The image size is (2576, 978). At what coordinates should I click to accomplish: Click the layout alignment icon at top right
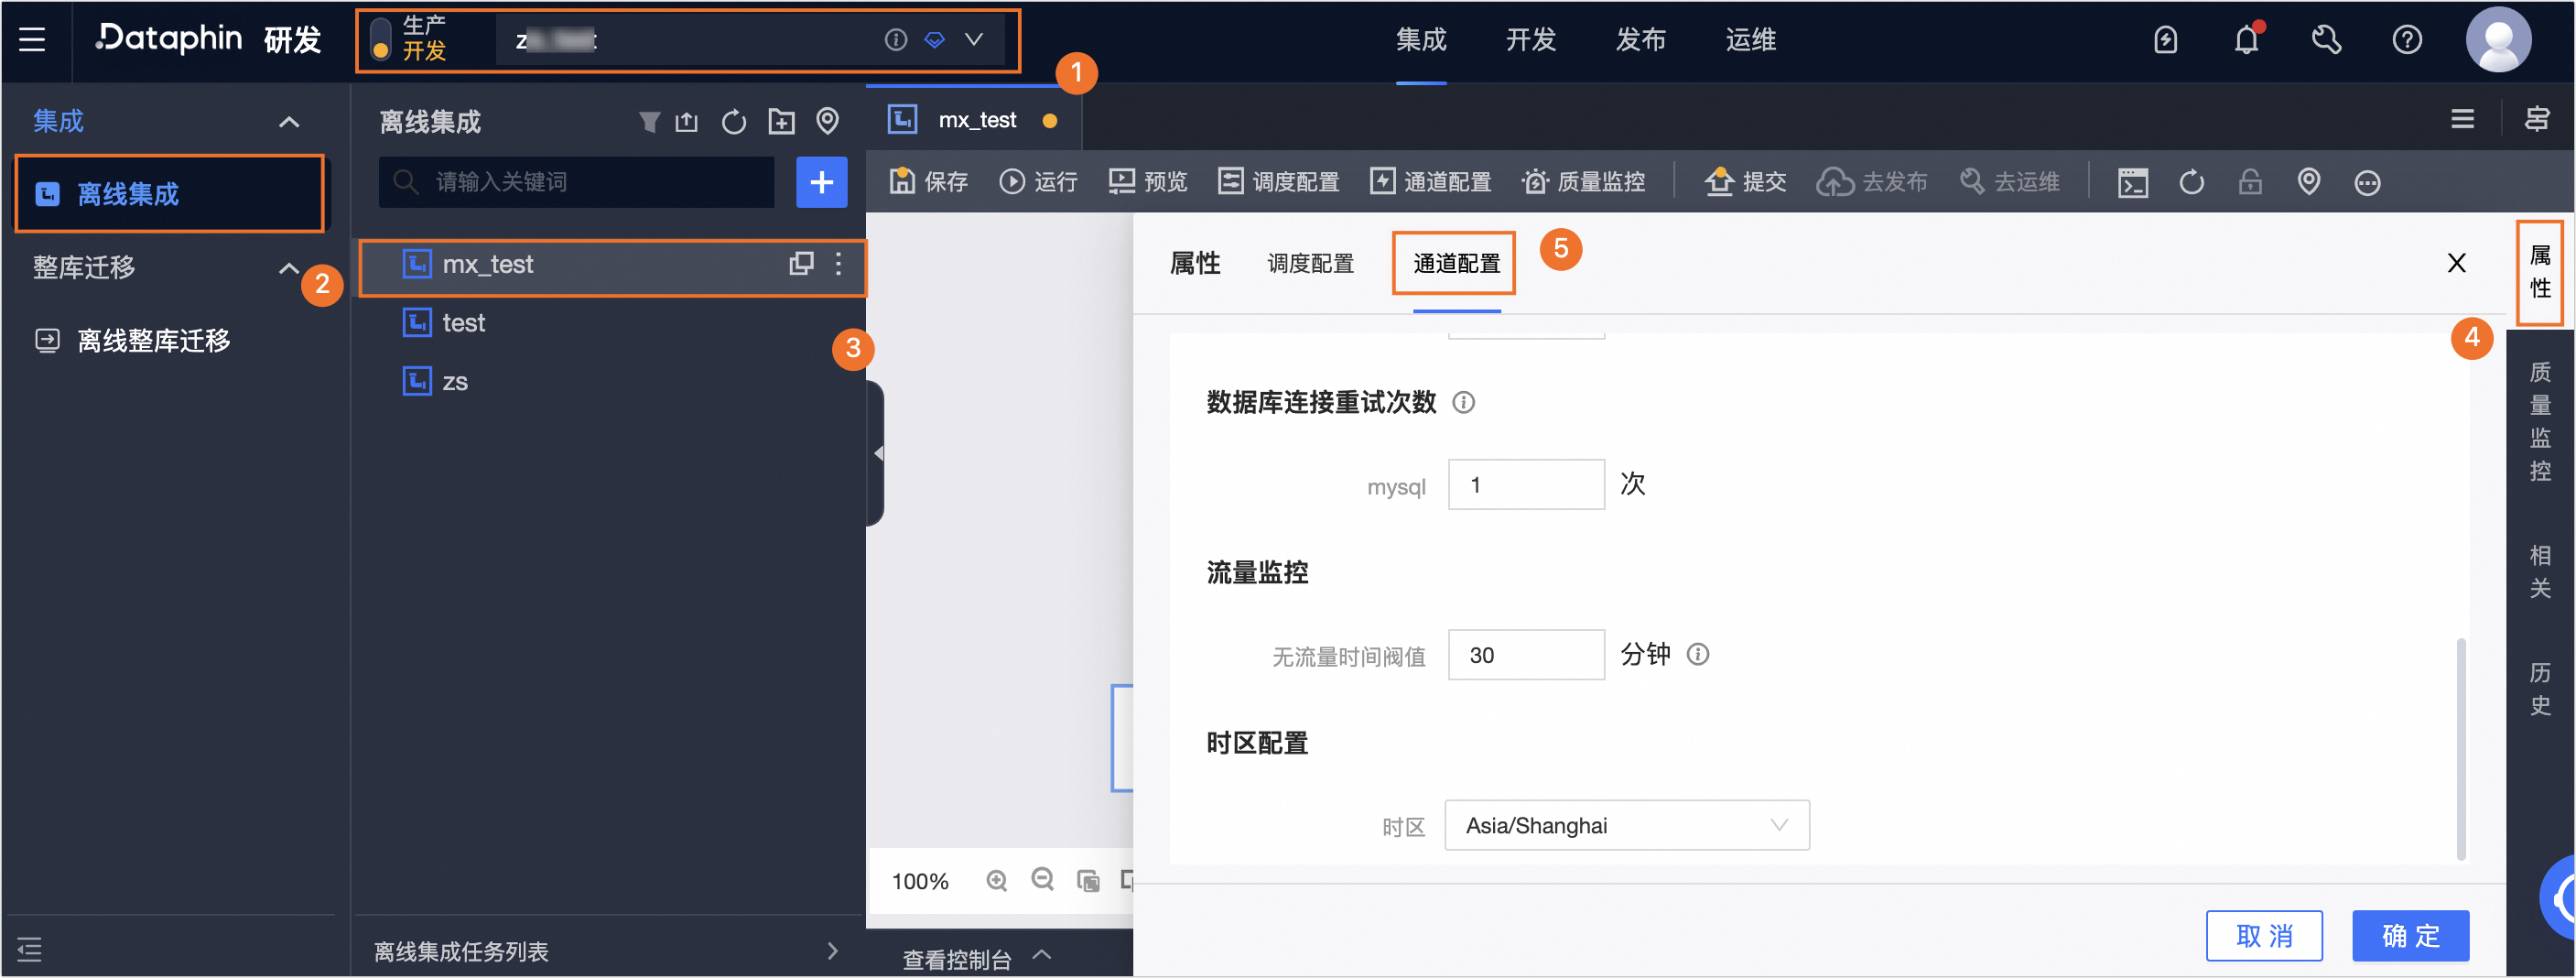click(2537, 119)
